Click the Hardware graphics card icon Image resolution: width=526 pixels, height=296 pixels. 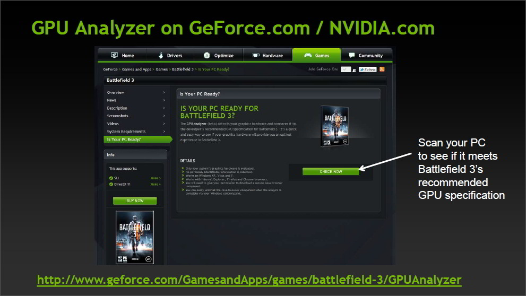coord(256,55)
